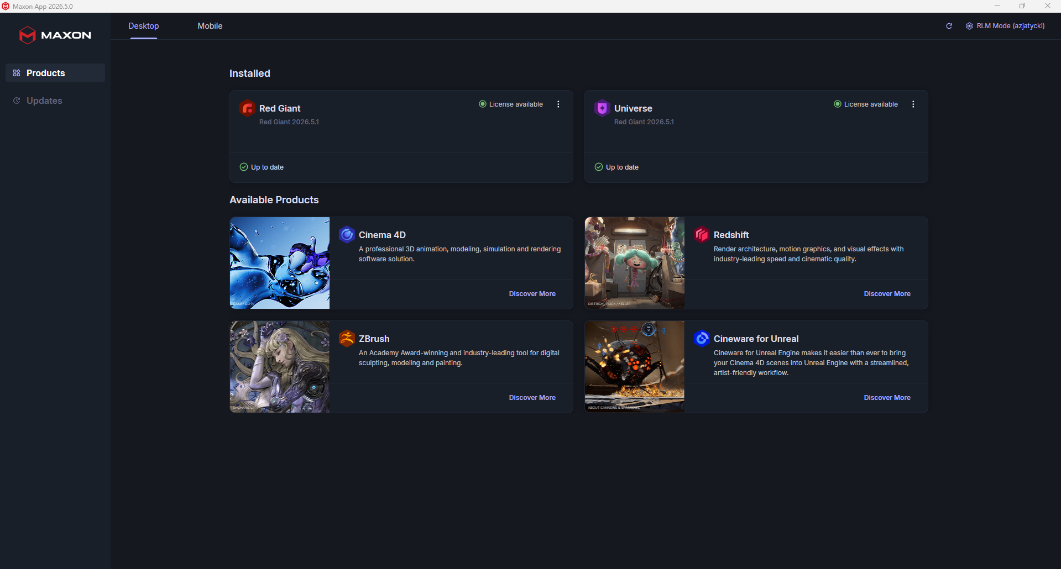
Task: Click the Universe product title
Action: click(633, 108)
